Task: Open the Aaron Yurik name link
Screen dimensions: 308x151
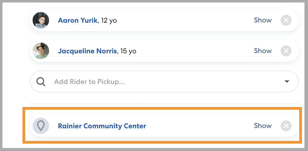Action: (x=78, y=21)
